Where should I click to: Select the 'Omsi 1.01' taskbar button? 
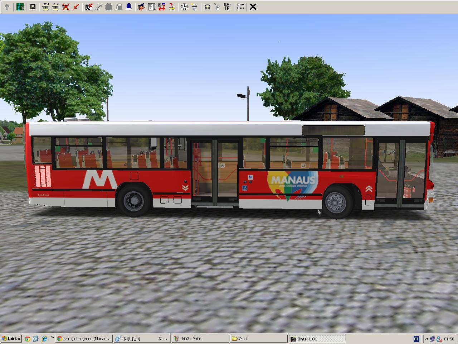point(317,339)
